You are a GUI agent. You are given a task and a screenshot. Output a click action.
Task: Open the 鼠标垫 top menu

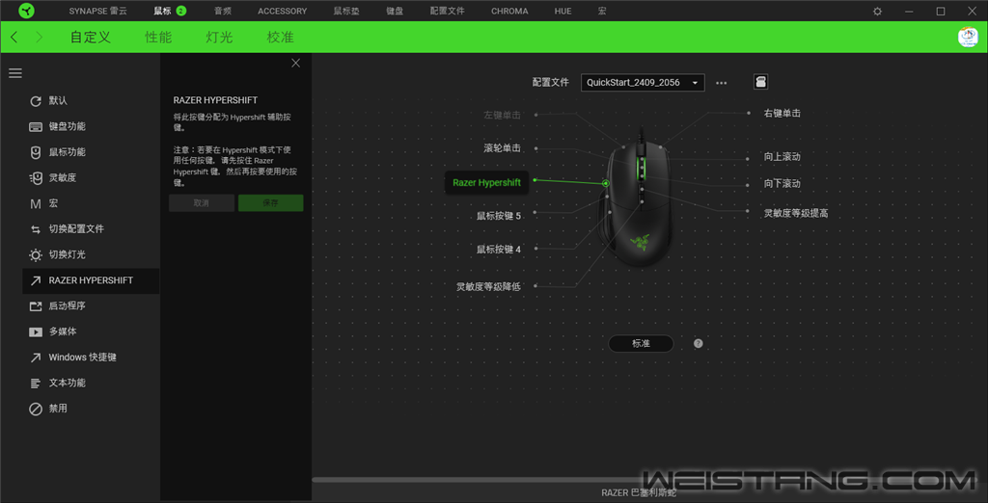coord(346,12)
